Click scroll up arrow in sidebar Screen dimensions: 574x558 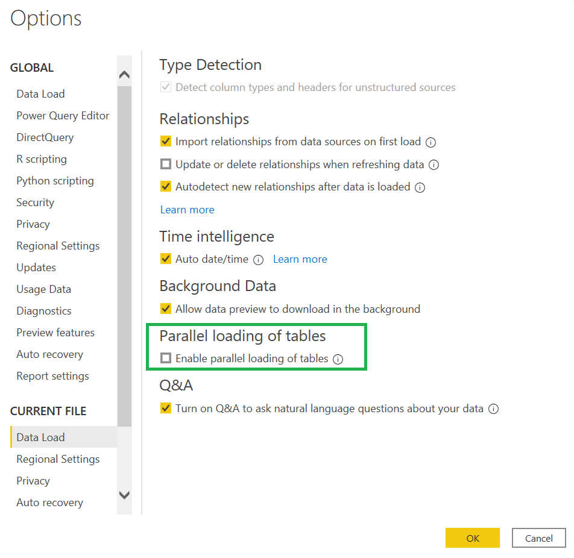click(124, 75)
